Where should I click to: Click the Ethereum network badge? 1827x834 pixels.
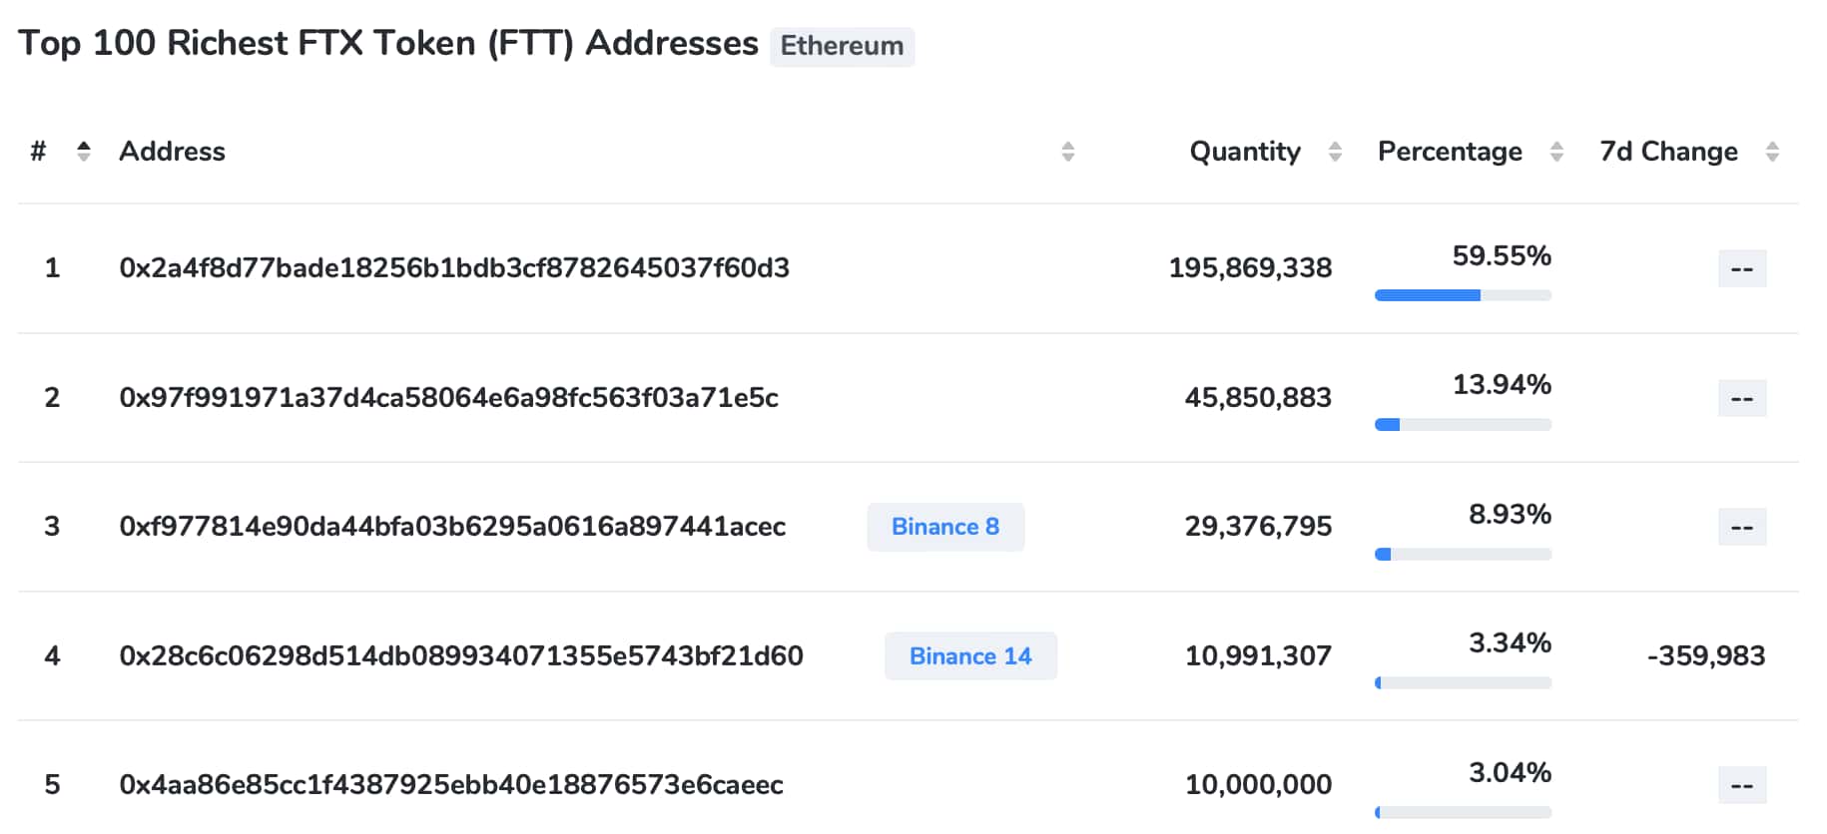point(842,47)
